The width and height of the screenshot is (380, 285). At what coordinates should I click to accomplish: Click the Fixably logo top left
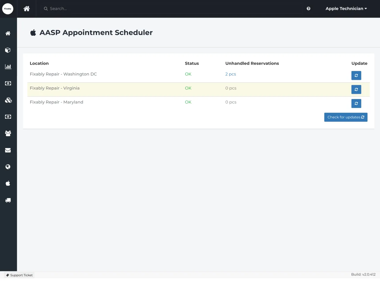pos(8,9)
